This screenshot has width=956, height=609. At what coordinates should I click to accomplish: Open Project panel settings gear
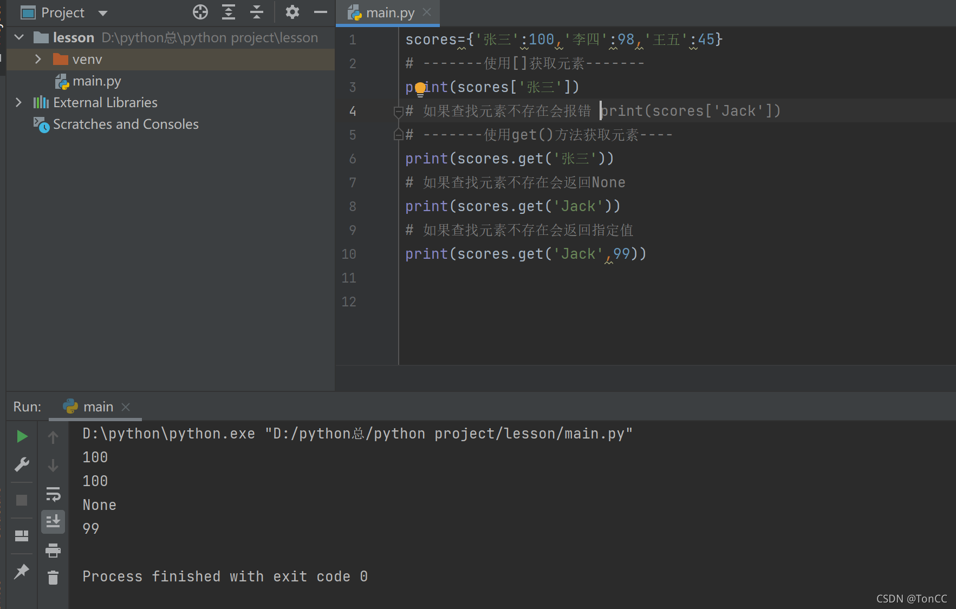[292, 12]
